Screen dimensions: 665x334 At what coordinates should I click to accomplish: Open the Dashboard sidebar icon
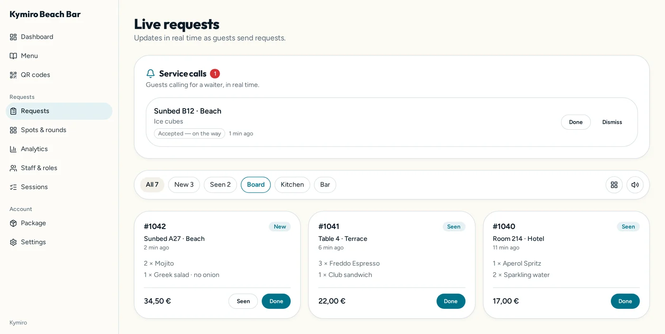13,37
